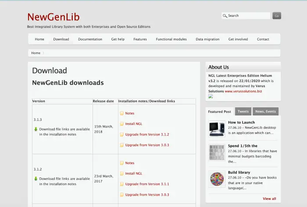Click the 23rd March, 2017 release date
Image resolution: width=307 pixels, height=207 pixels.
click(104, 179)
